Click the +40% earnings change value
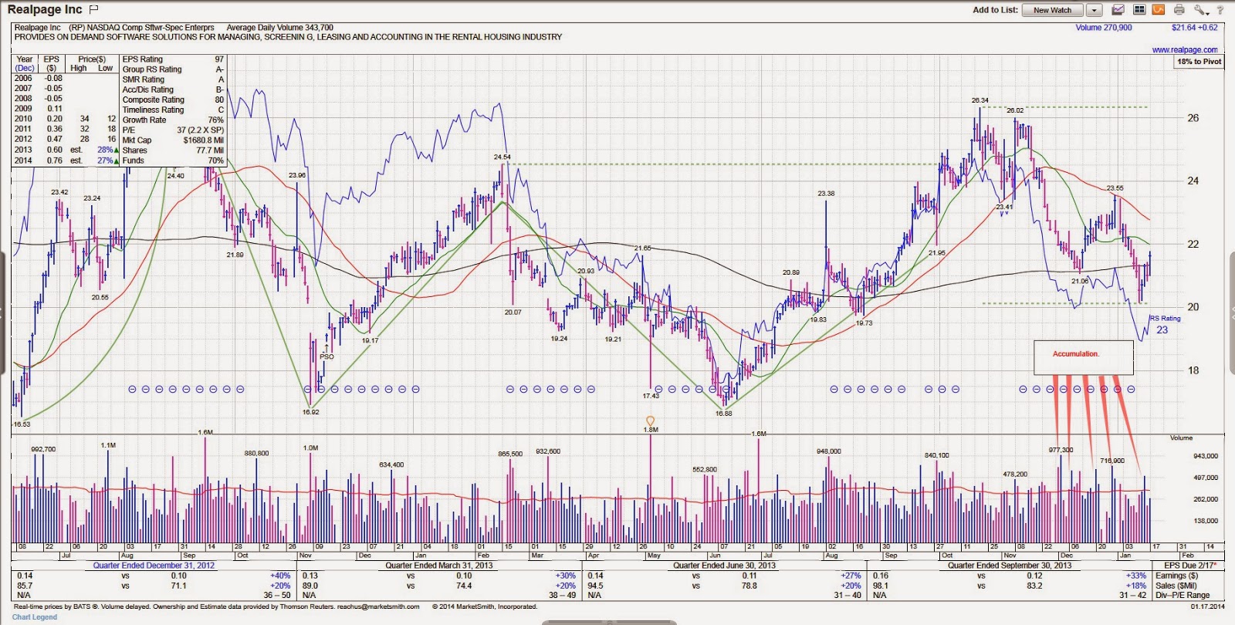Screen dimensions: 1235x625 [x=280, y=576]
